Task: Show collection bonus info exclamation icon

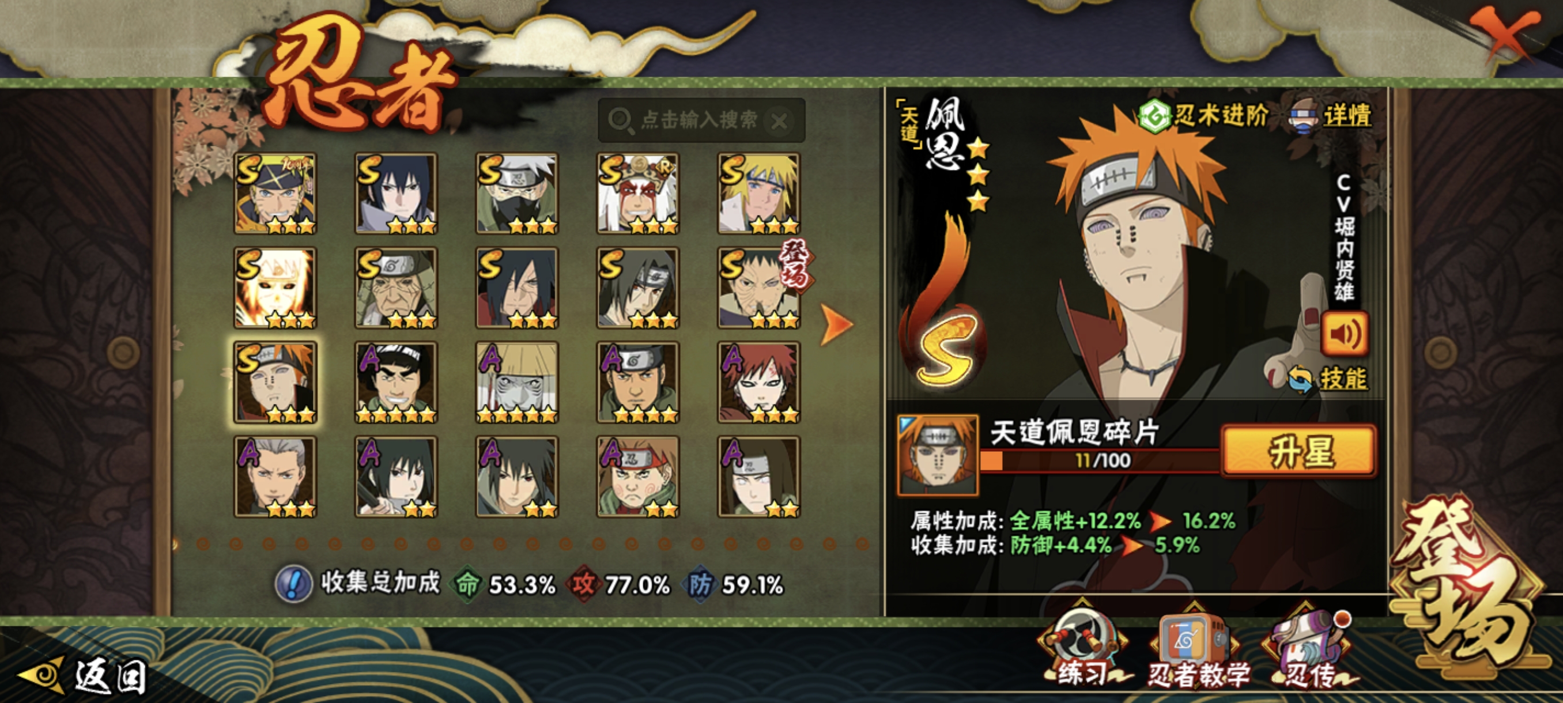Action: (x=294, y=584)
